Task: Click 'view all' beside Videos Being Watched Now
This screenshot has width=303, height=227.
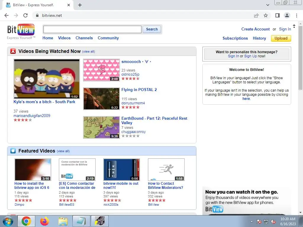Action: click(x=88, y=51)
